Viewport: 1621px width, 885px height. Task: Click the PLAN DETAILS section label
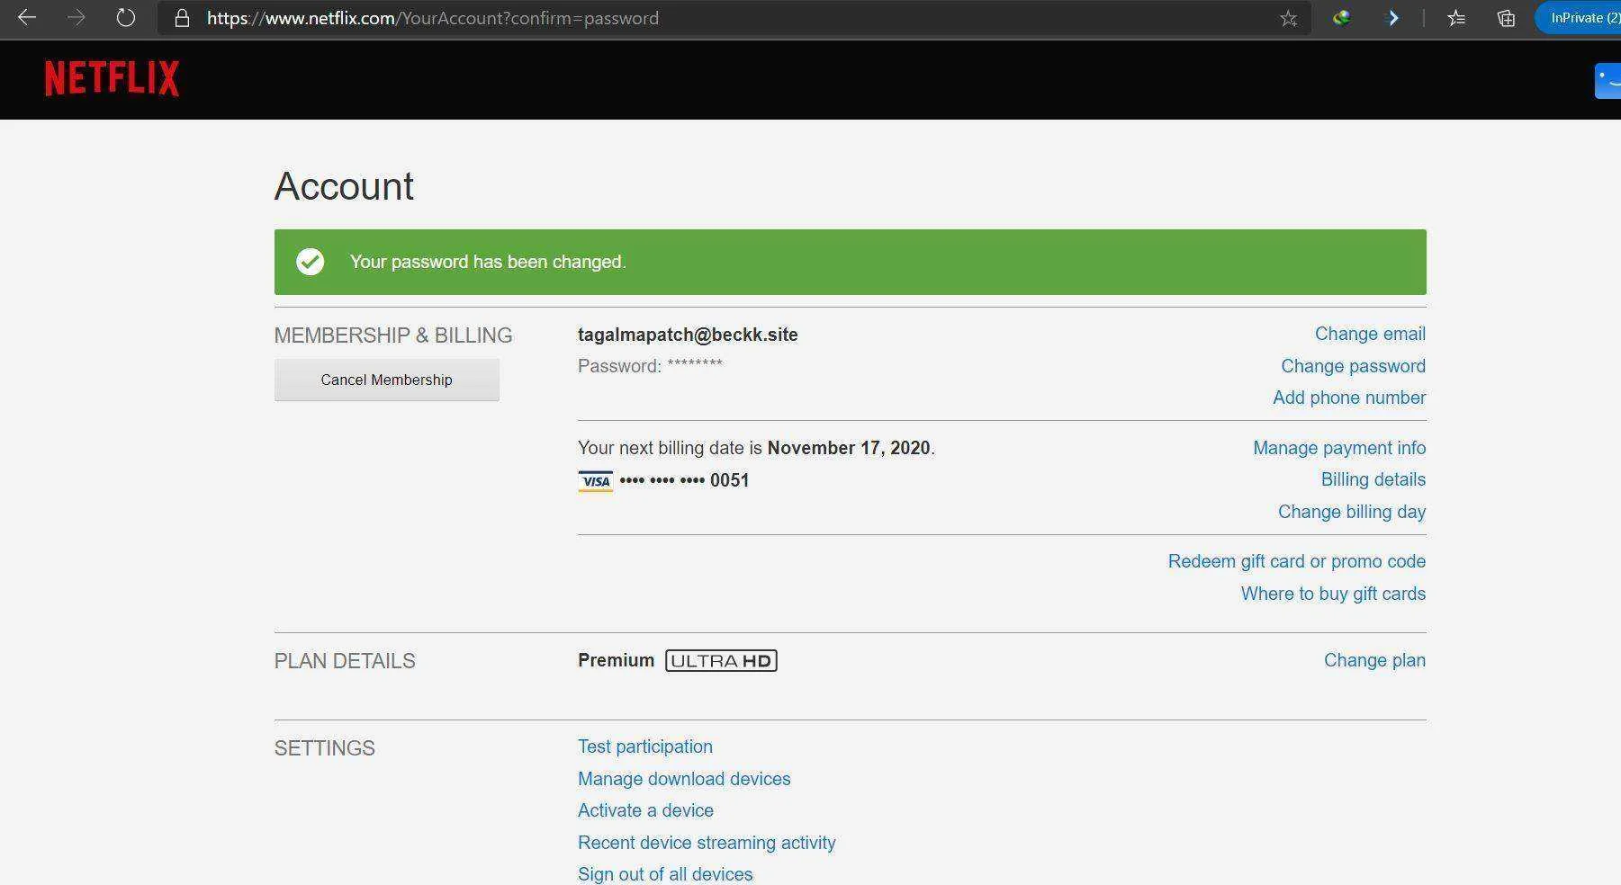click(345, 661)
